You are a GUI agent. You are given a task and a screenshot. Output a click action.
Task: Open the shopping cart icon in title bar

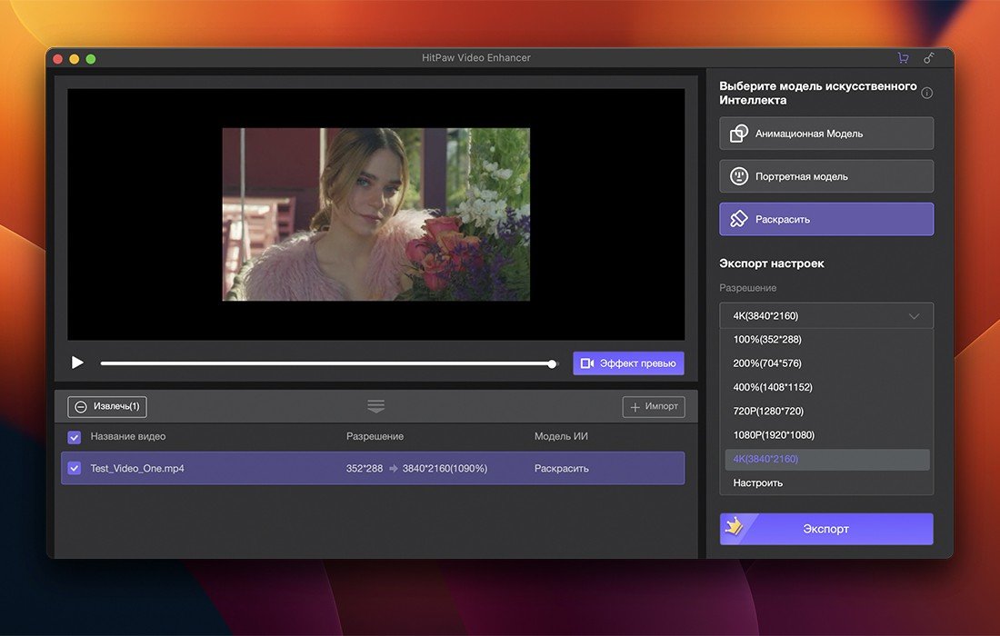[903, 58]
